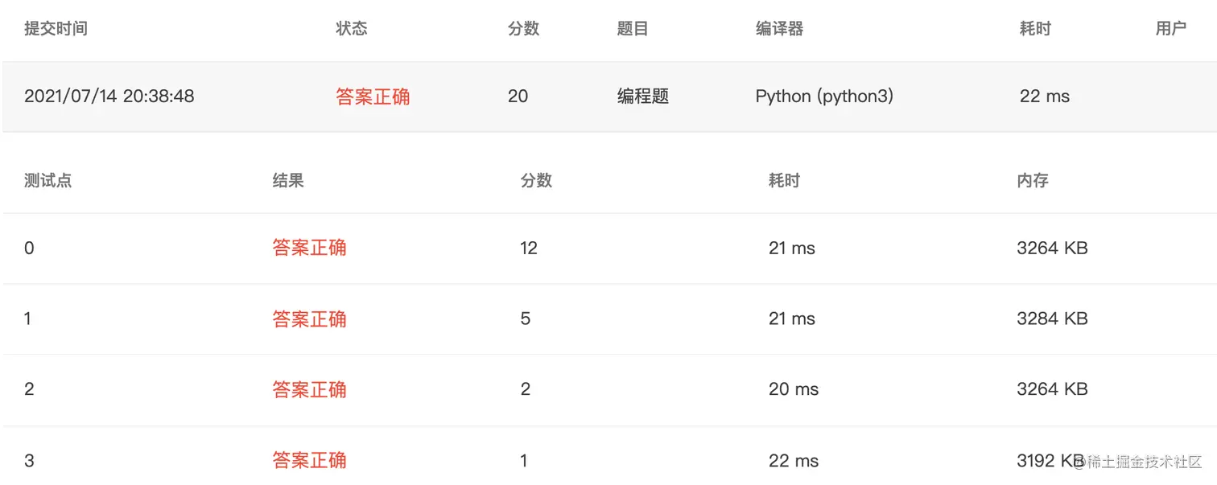1217x485 pixels.
Task: Click the total score 20
Action: (518, 97)
